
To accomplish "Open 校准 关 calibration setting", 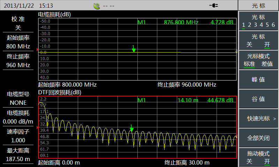I will [18, 23].
